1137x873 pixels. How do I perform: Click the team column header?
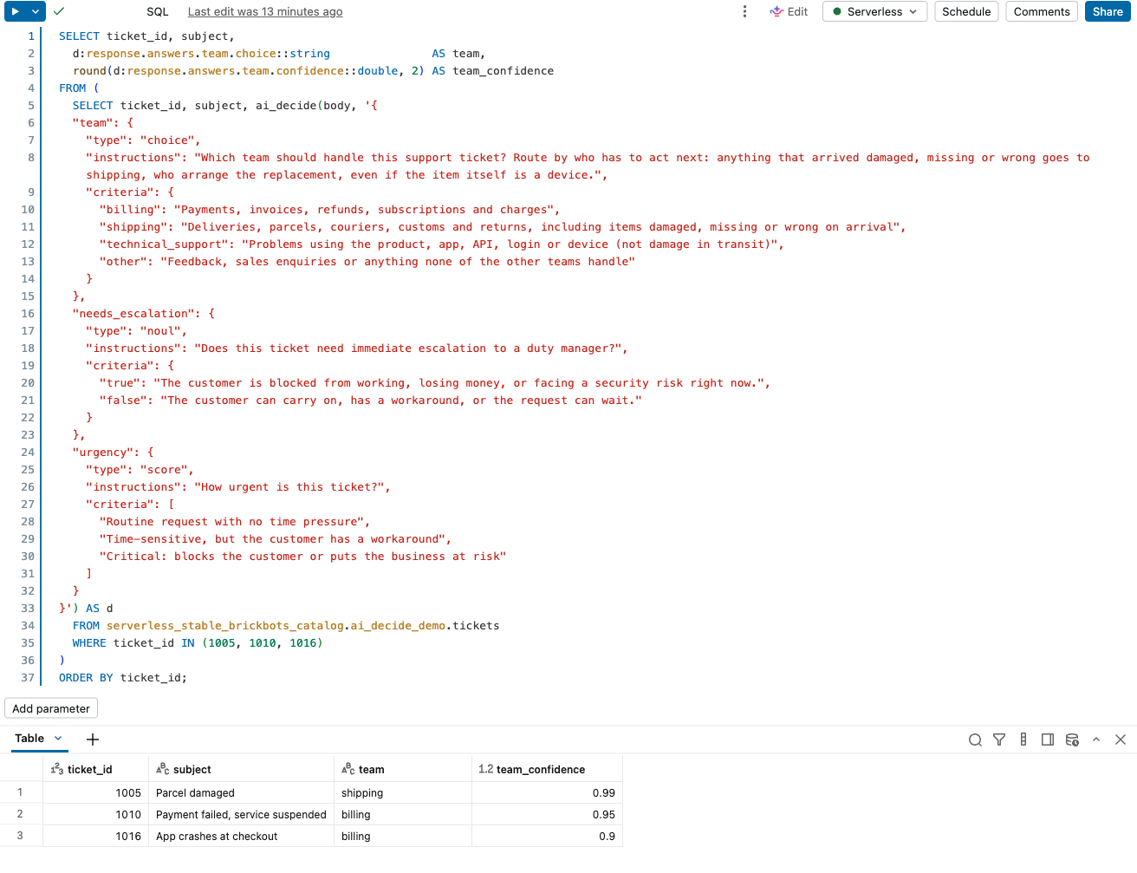(403, 769)
